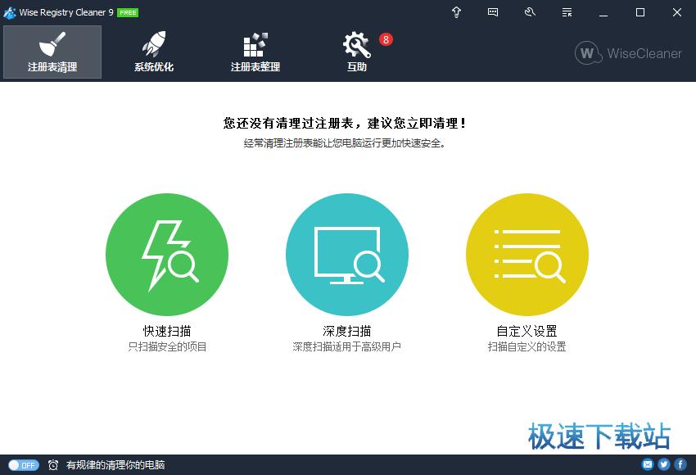Open the 互助 tab with badge
696x475 pixels.
(357, 52)
